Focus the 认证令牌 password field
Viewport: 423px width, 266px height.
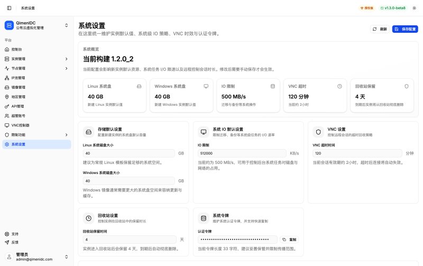237,240
